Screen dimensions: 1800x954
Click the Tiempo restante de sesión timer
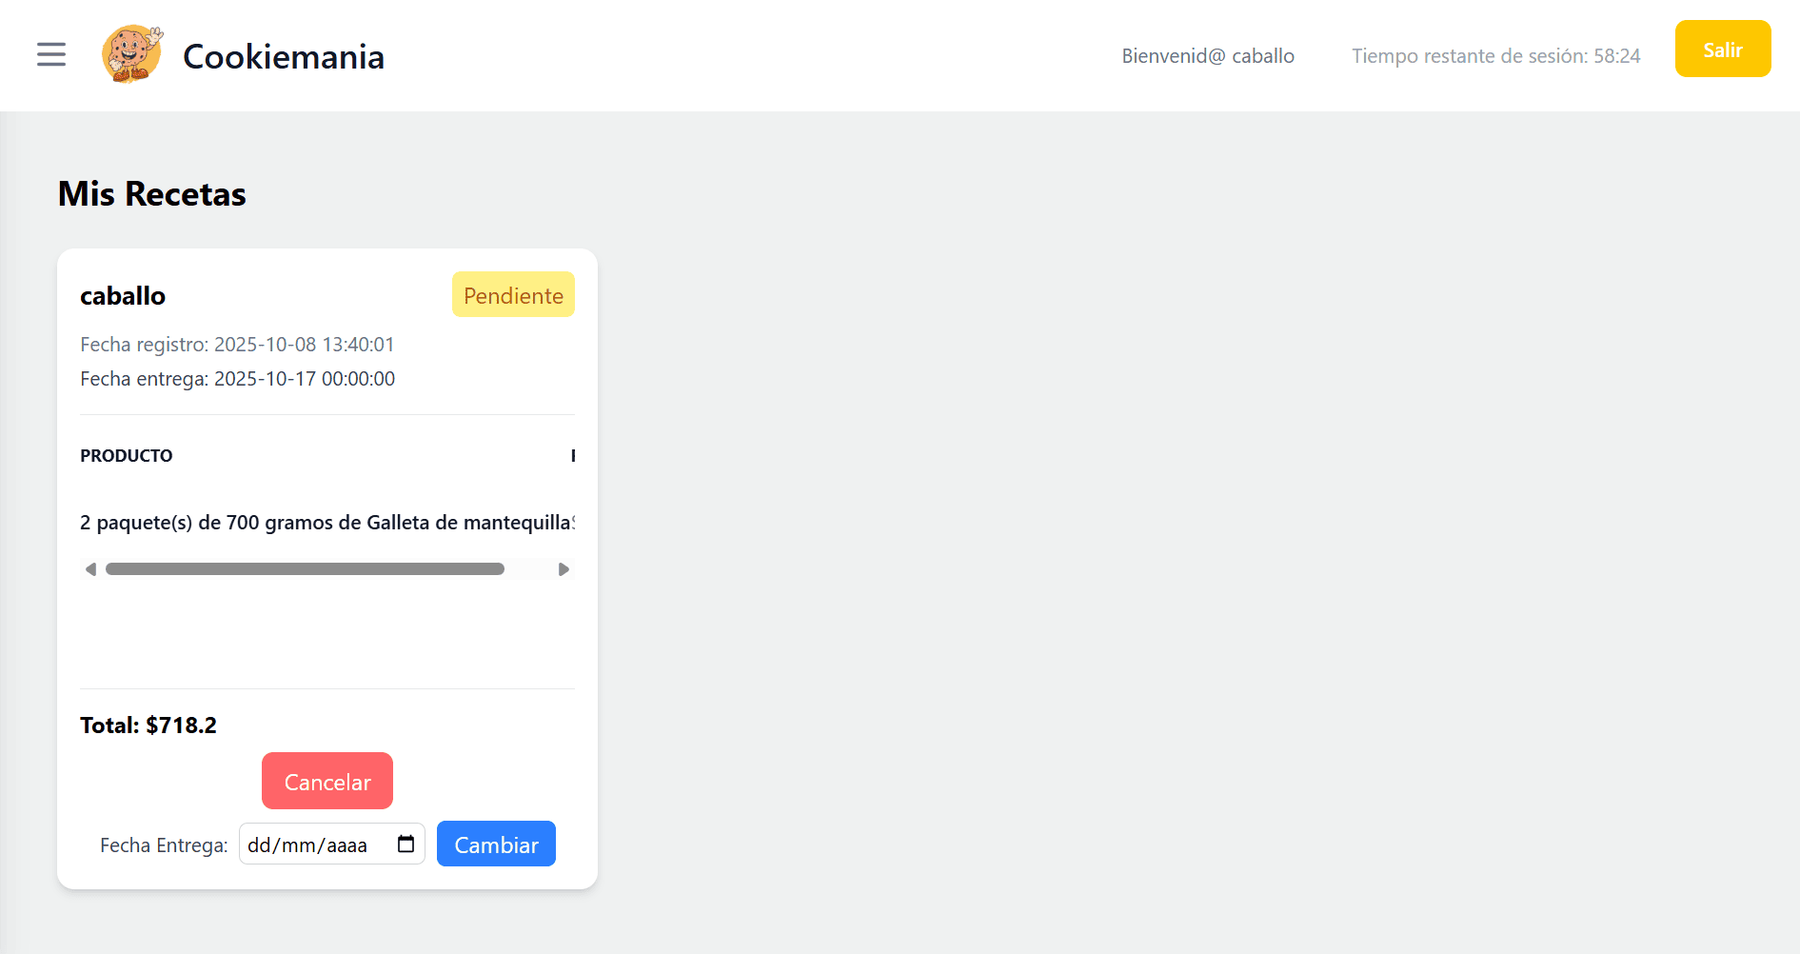pos(1496,56)
